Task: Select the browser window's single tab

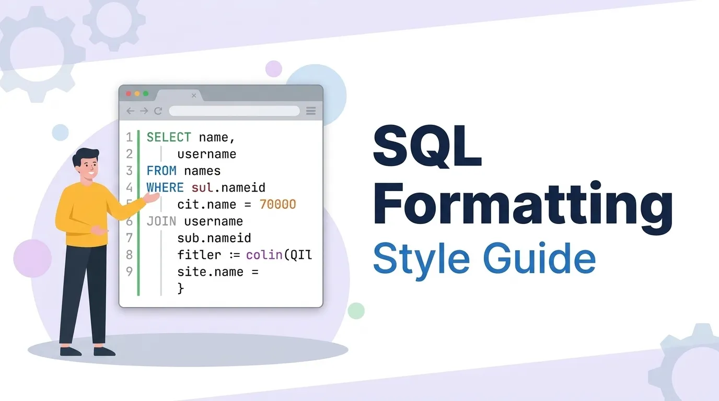Action: point(179,96)
